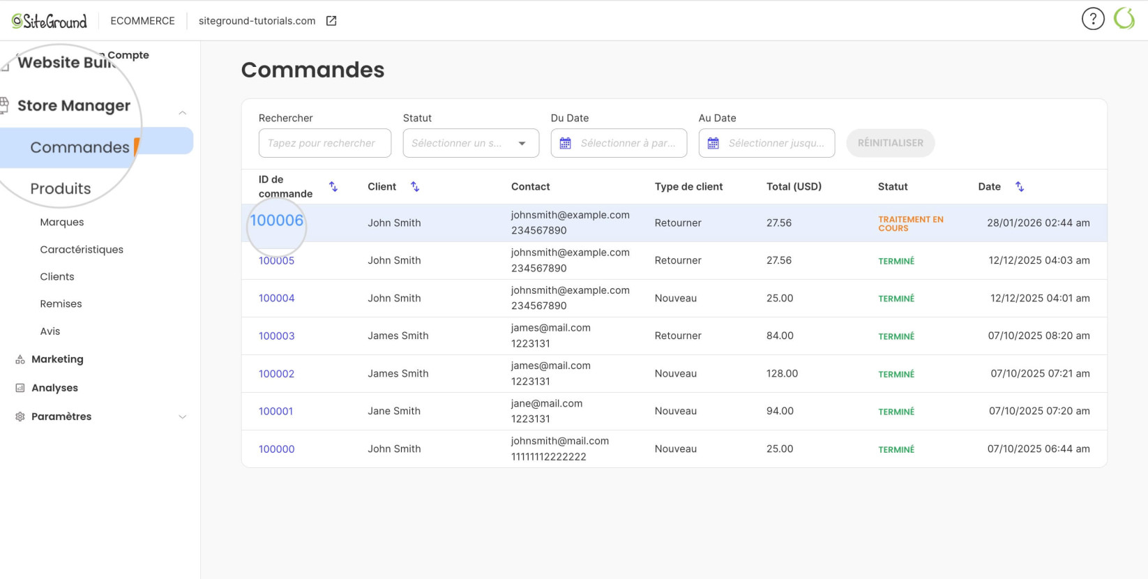Image resolution: width=1148 pixels, height=579 pixels.
Task: Click the Total (USD) column header
Action: click(794, 186)
